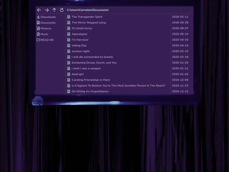Click file icon beside dead girl
Image resolution: width=229 pixels, height=172 pixels.
(69, 74)
